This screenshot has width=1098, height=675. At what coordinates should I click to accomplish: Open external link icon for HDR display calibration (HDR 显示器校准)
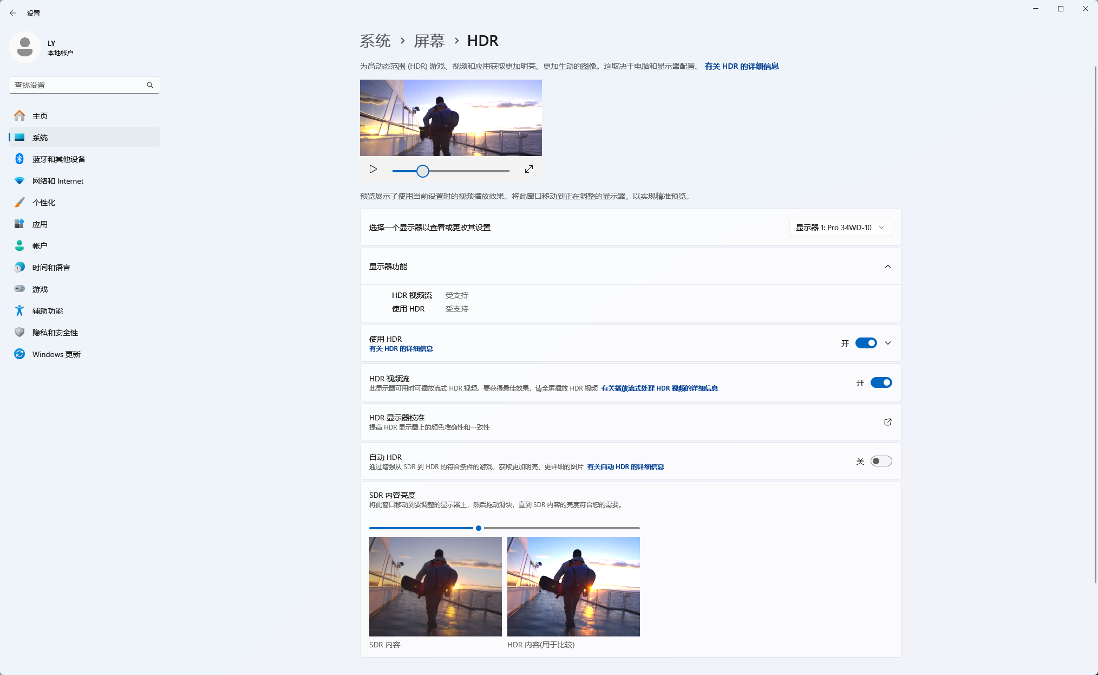pyautogui.click(x=887, y=422)
